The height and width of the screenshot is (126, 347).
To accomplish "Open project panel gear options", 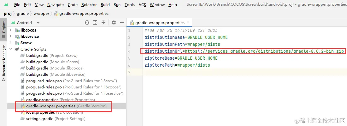I will click(x=114, y=22).
